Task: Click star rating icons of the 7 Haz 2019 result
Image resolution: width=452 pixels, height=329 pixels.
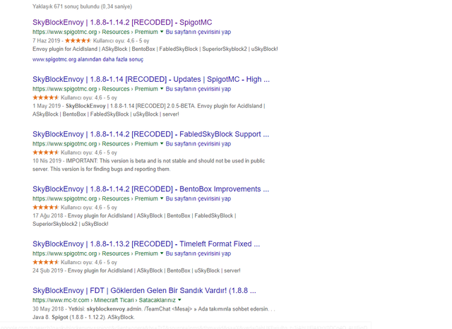Action: pos(78,41)
